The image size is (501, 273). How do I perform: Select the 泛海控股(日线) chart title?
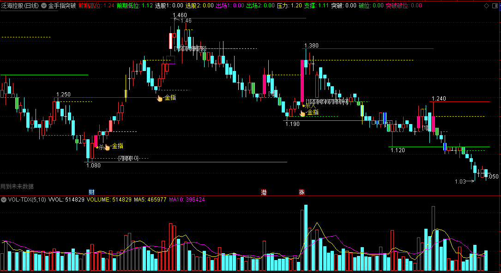20,6
